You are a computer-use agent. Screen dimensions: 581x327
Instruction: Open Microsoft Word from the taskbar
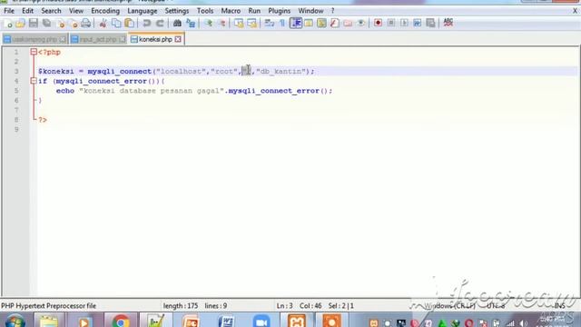[226, 321]
